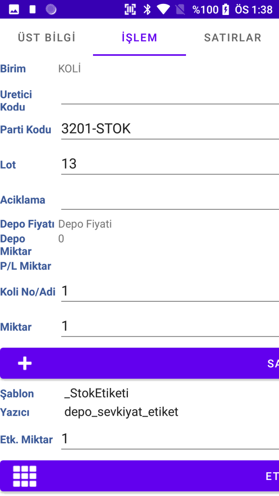
Task: Select the İŞLEM tab
Action: (139, 37)
